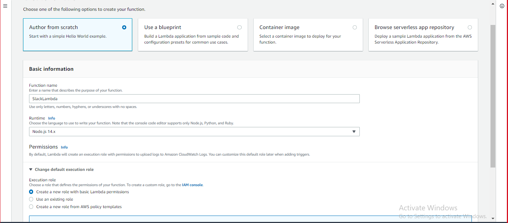
Task: Collapse Change default execution role section
Action: coord(61,169)
